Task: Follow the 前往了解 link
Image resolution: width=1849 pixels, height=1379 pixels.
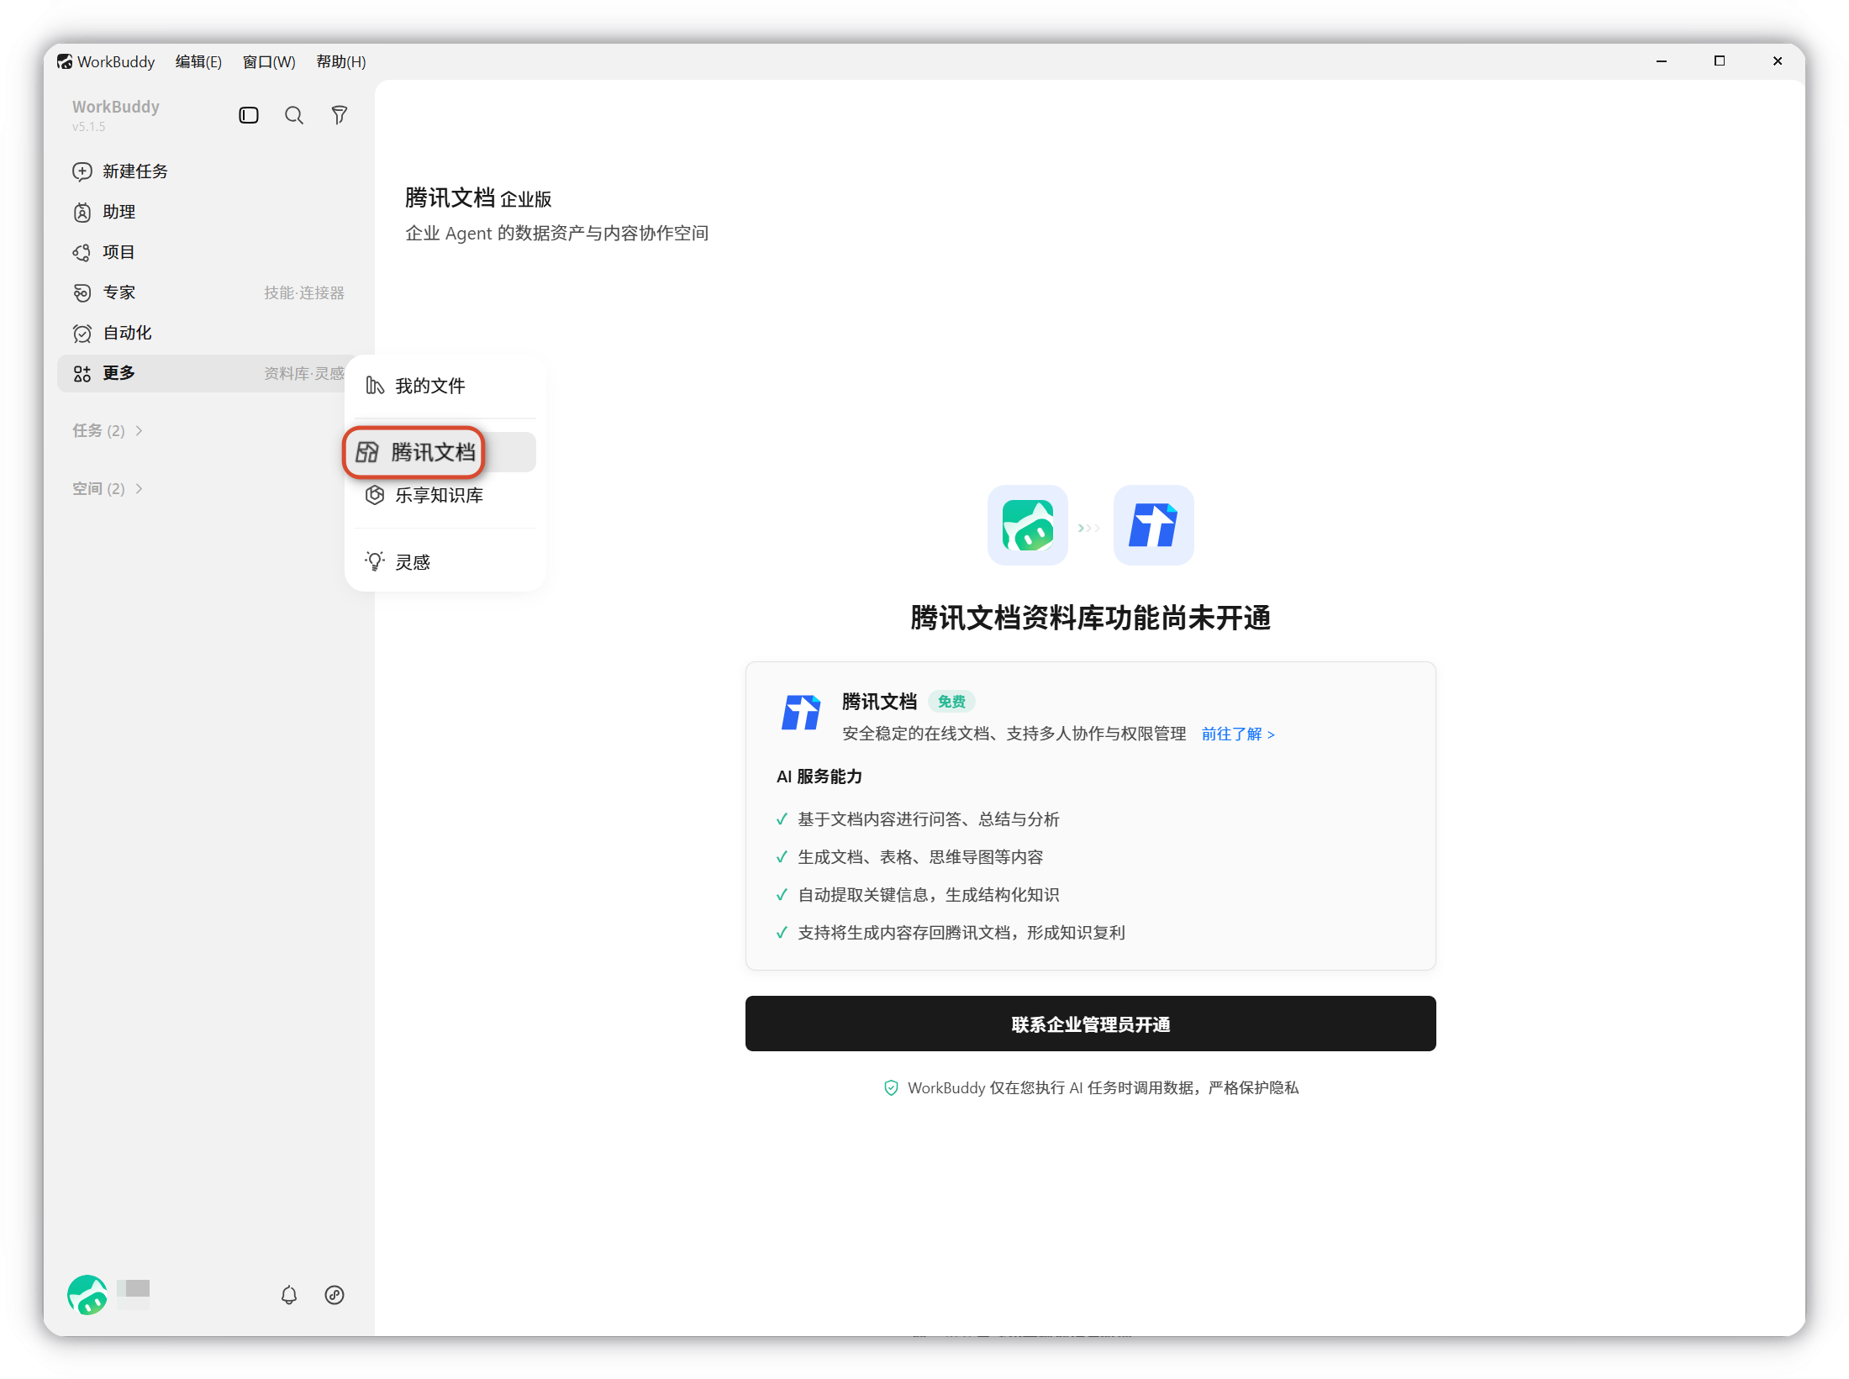Action: click(1238, 734)
